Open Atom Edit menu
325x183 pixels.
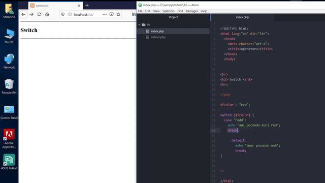pos(148,11)
